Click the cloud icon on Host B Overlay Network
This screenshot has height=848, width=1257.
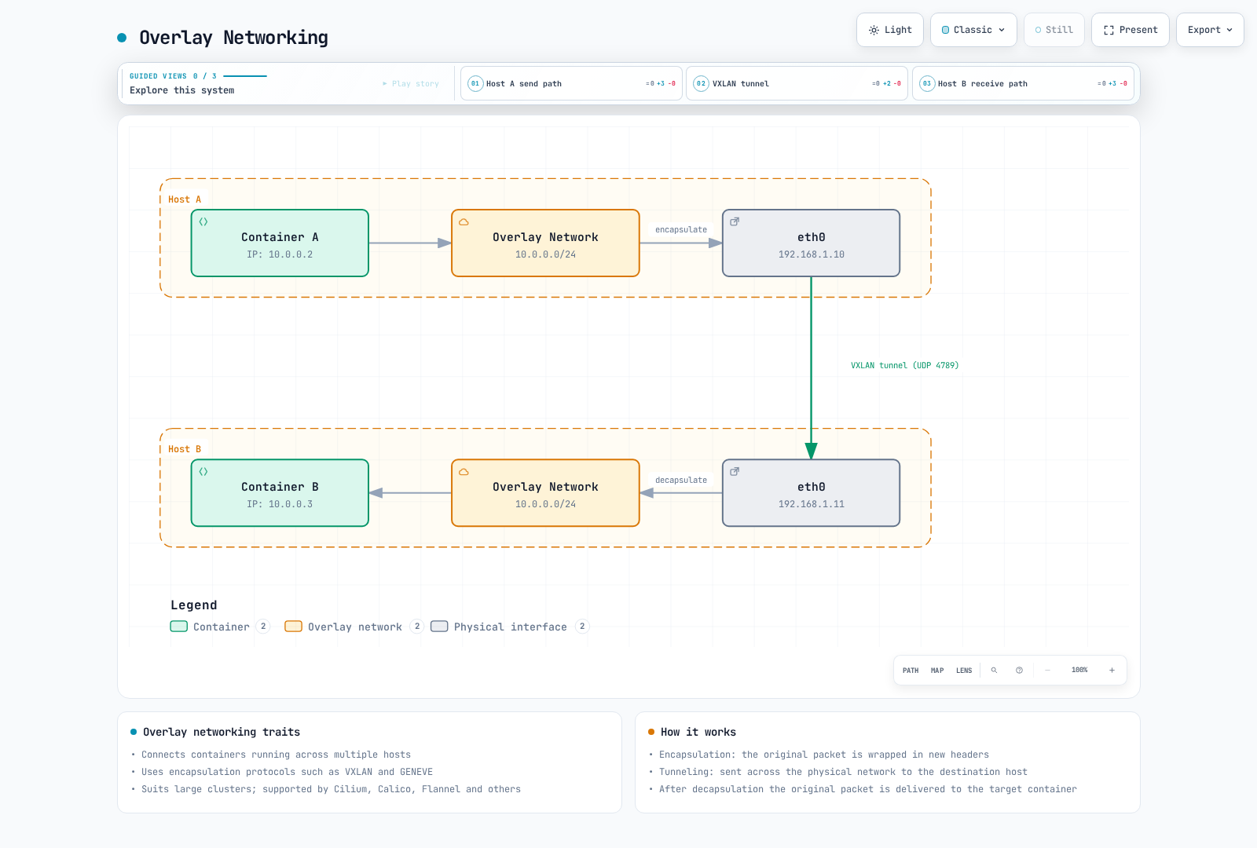pyautogui.click(x=464, y=472)
